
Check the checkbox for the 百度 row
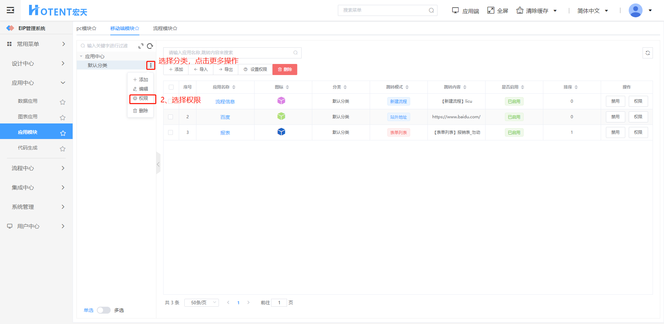pos(170,117)
